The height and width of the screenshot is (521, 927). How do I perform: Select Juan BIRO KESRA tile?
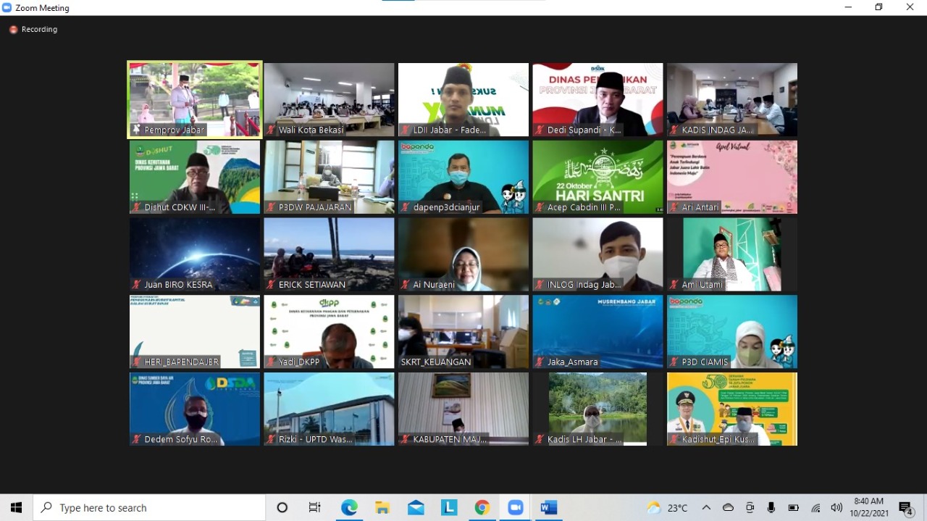[x=195, y=254]
